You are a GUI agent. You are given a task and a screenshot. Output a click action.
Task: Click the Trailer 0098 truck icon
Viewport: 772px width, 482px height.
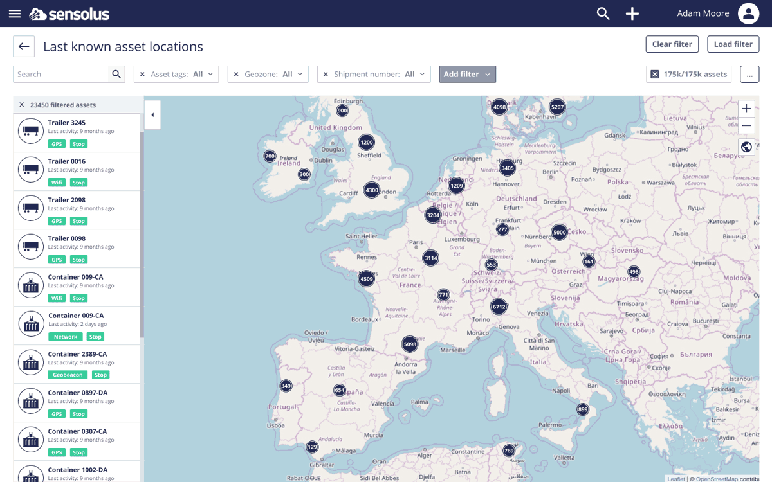point(30,247)
